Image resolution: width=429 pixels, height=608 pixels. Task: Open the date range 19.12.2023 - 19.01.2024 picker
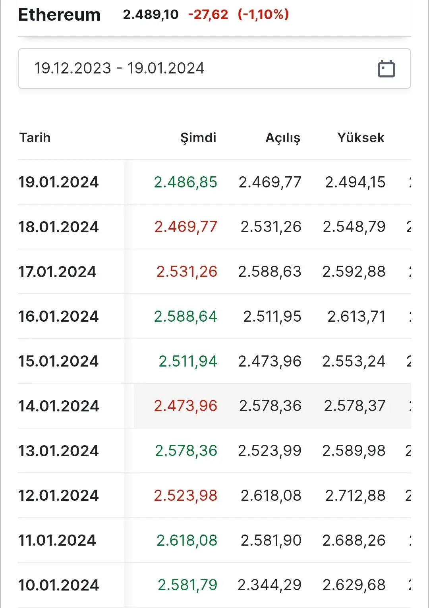click(x=119, y=68)
